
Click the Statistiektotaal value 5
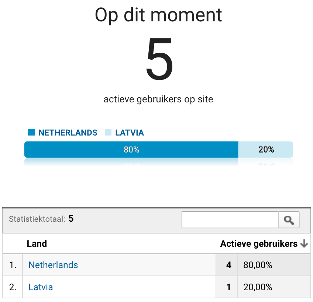71,218
